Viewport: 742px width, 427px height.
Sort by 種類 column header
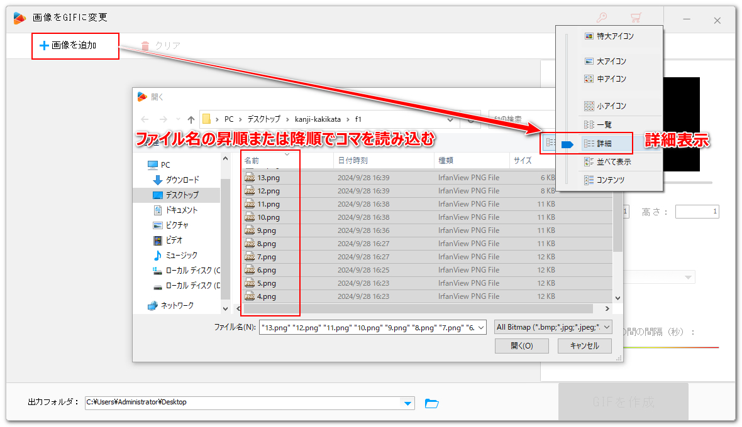tap(472, 161)
